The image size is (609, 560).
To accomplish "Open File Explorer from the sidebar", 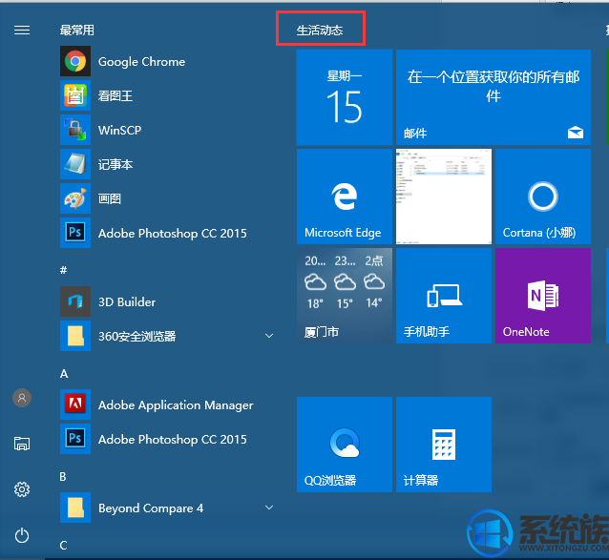I will pos(22,444).
